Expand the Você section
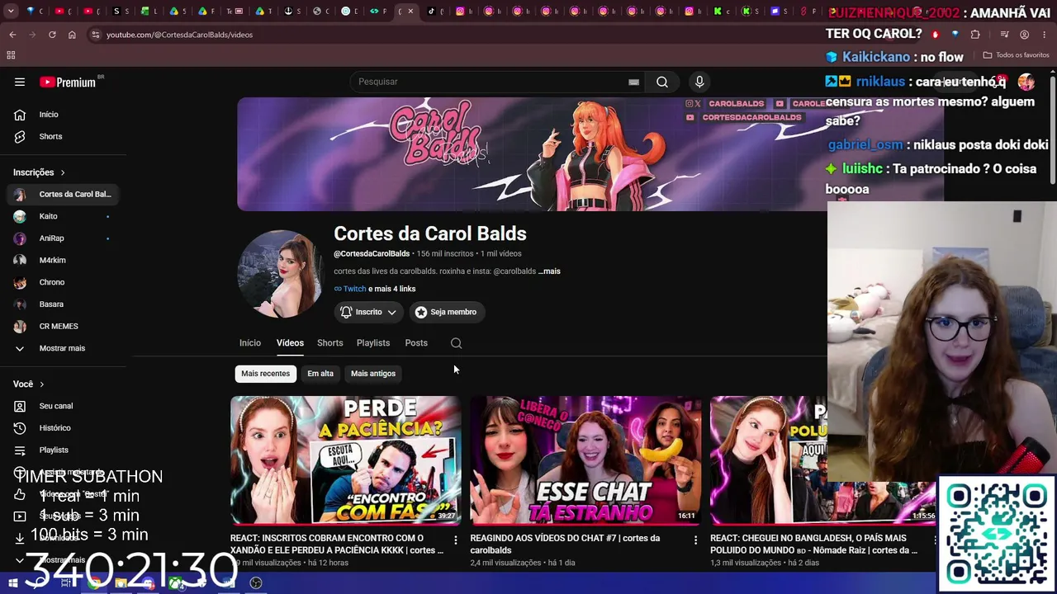1057x594 pixels. (29, 384)
